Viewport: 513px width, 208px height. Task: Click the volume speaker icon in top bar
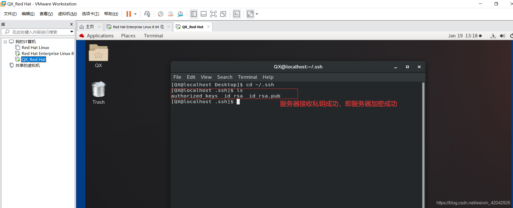(502, 36)
